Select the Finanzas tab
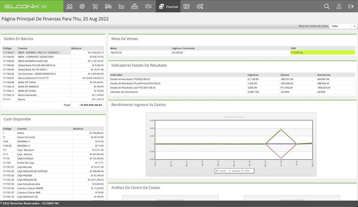358x207 pixels. coord(168,6)
